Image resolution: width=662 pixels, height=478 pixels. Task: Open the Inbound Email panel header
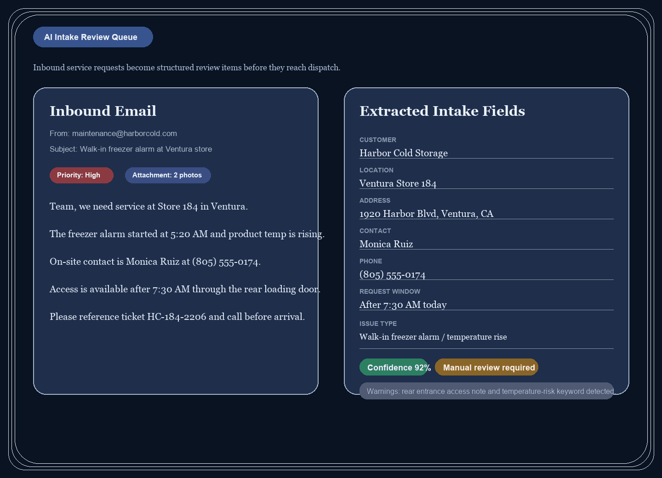coord(103,111)
